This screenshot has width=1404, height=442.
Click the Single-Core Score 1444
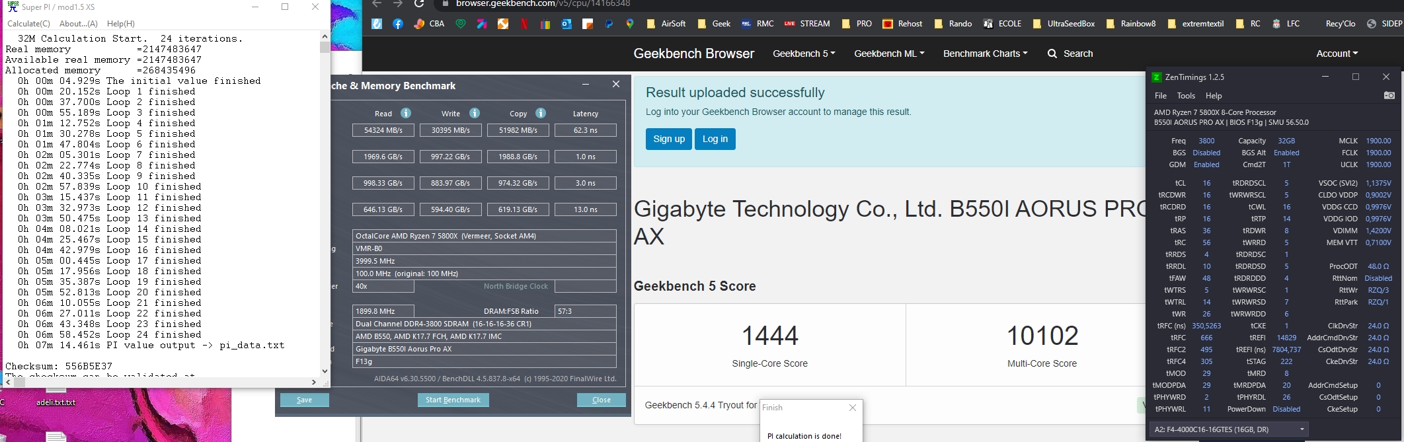[770, 336]
